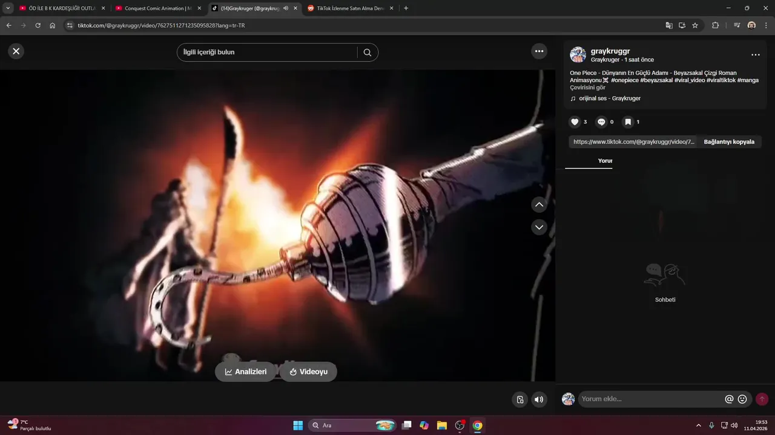Image resolution: width=775 pixels, height=435 pixels.
Task: Close the Conquest Comic Animation tab
Action: 199,8
